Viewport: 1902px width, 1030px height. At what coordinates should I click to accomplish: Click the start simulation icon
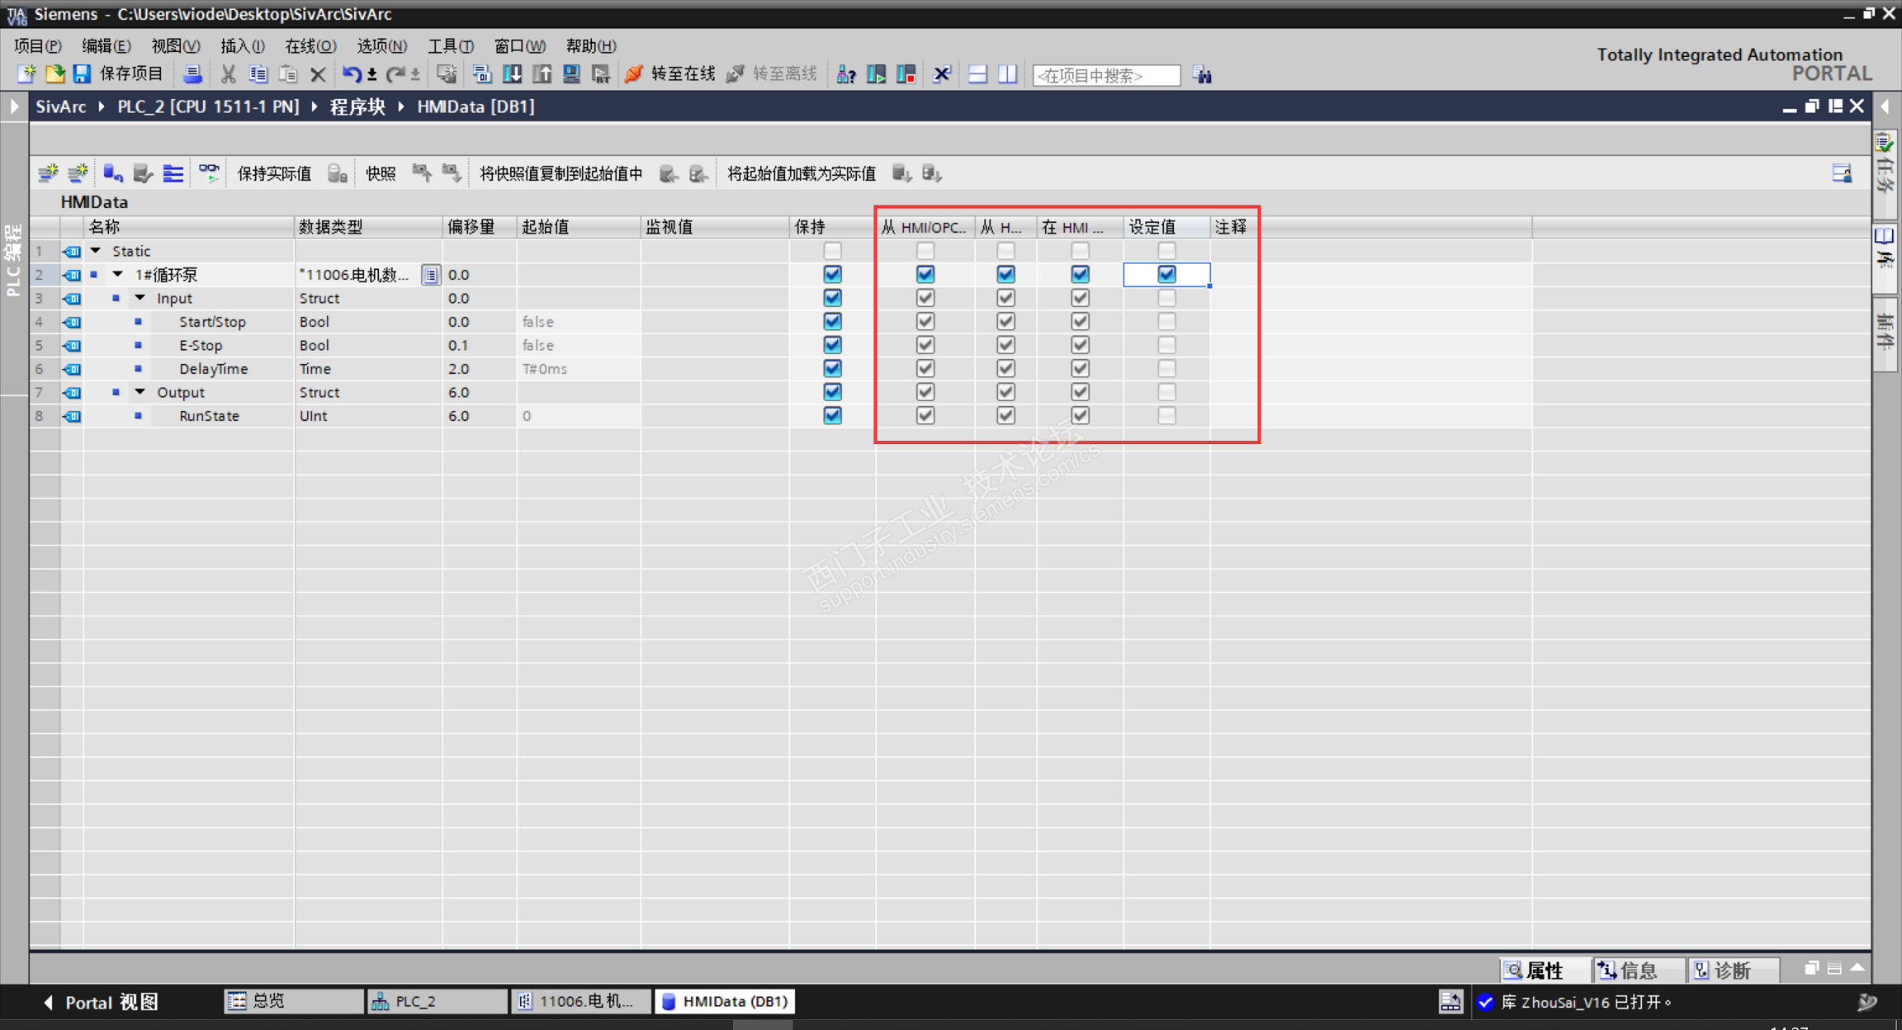tap(571, 74)
